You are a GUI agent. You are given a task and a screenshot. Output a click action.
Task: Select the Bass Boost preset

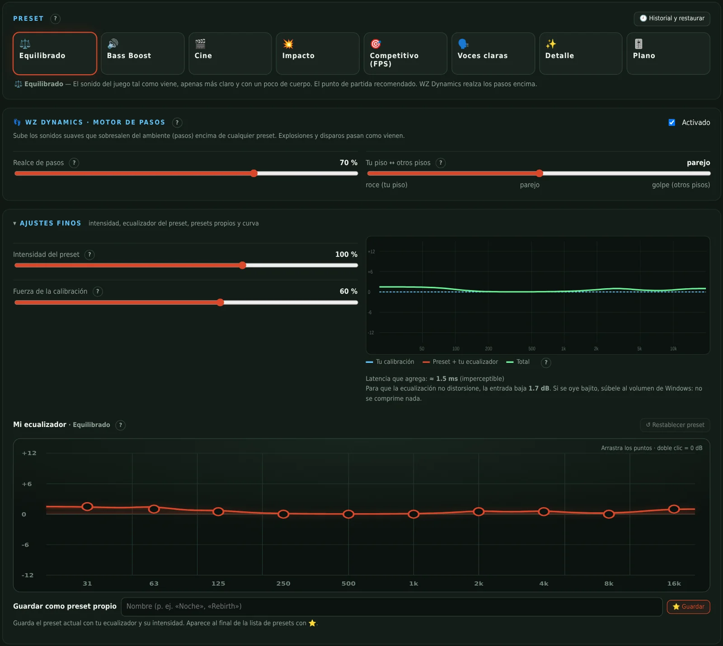pos(142,53)
